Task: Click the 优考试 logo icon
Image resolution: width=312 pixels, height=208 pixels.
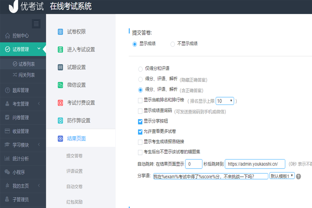Action: (x=13, y=6)
